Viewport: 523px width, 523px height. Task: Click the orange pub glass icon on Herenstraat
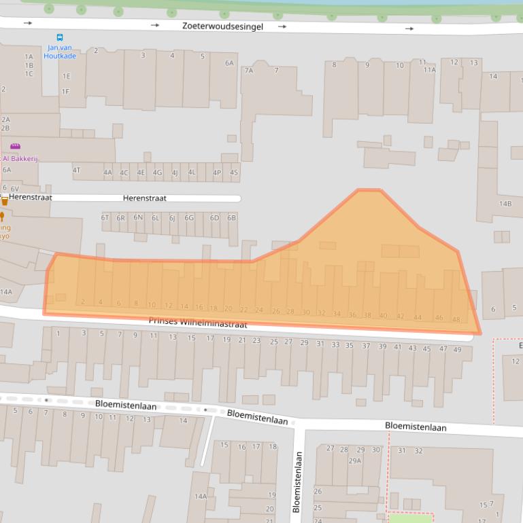[x=5, y=200]
